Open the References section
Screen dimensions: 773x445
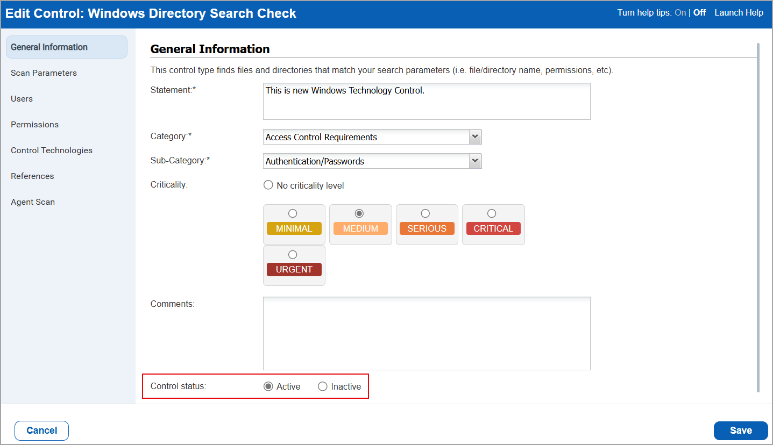pyautogui.click(x=32, y=176)
